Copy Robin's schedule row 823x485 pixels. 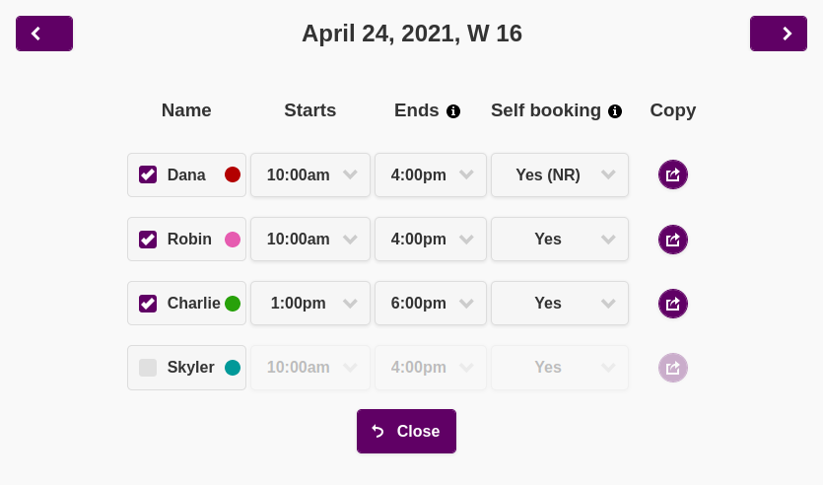click(x=673, y=240)
